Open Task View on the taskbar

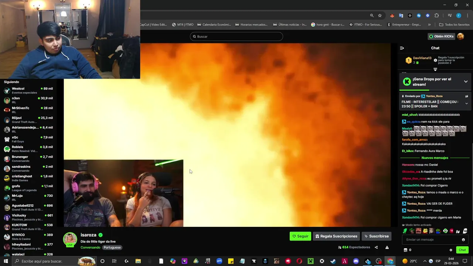114,261
